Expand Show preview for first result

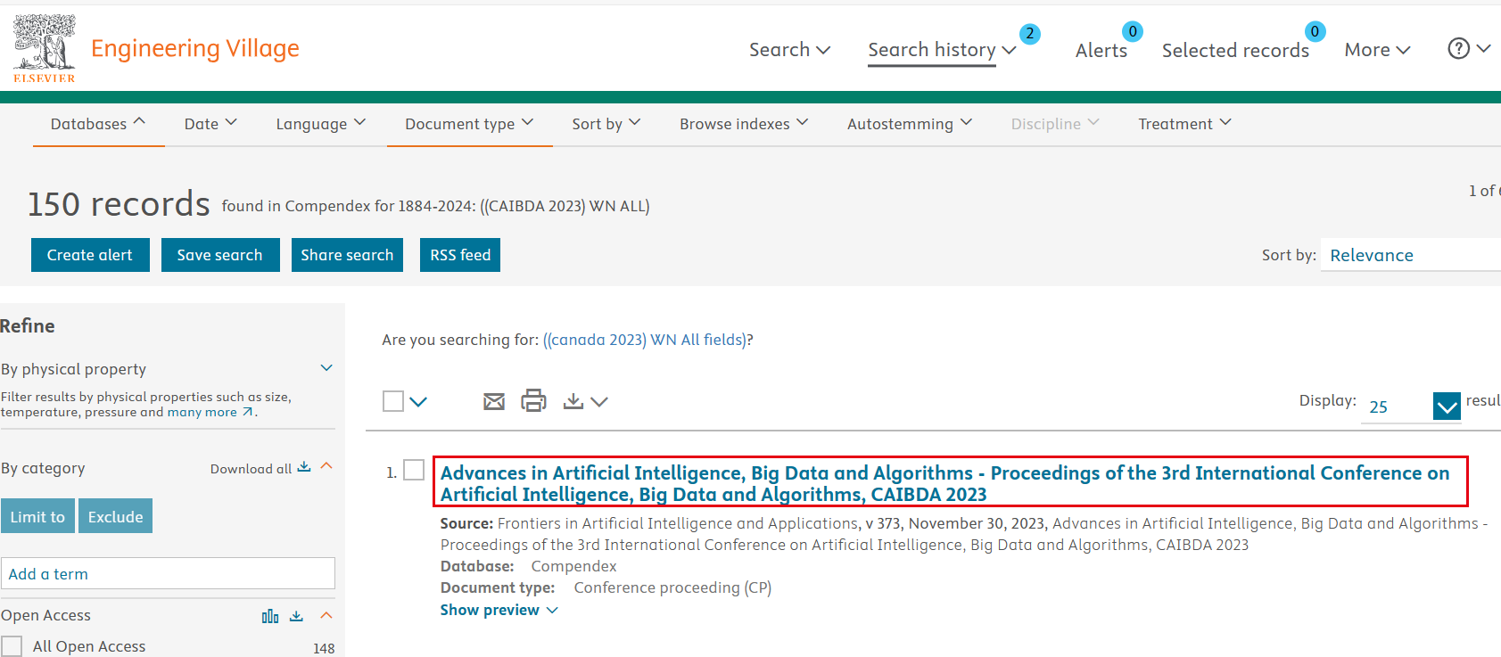[499, 610]
